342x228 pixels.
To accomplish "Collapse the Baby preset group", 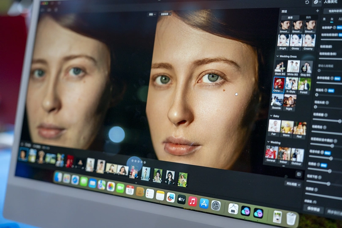I will tap(271, 116).
